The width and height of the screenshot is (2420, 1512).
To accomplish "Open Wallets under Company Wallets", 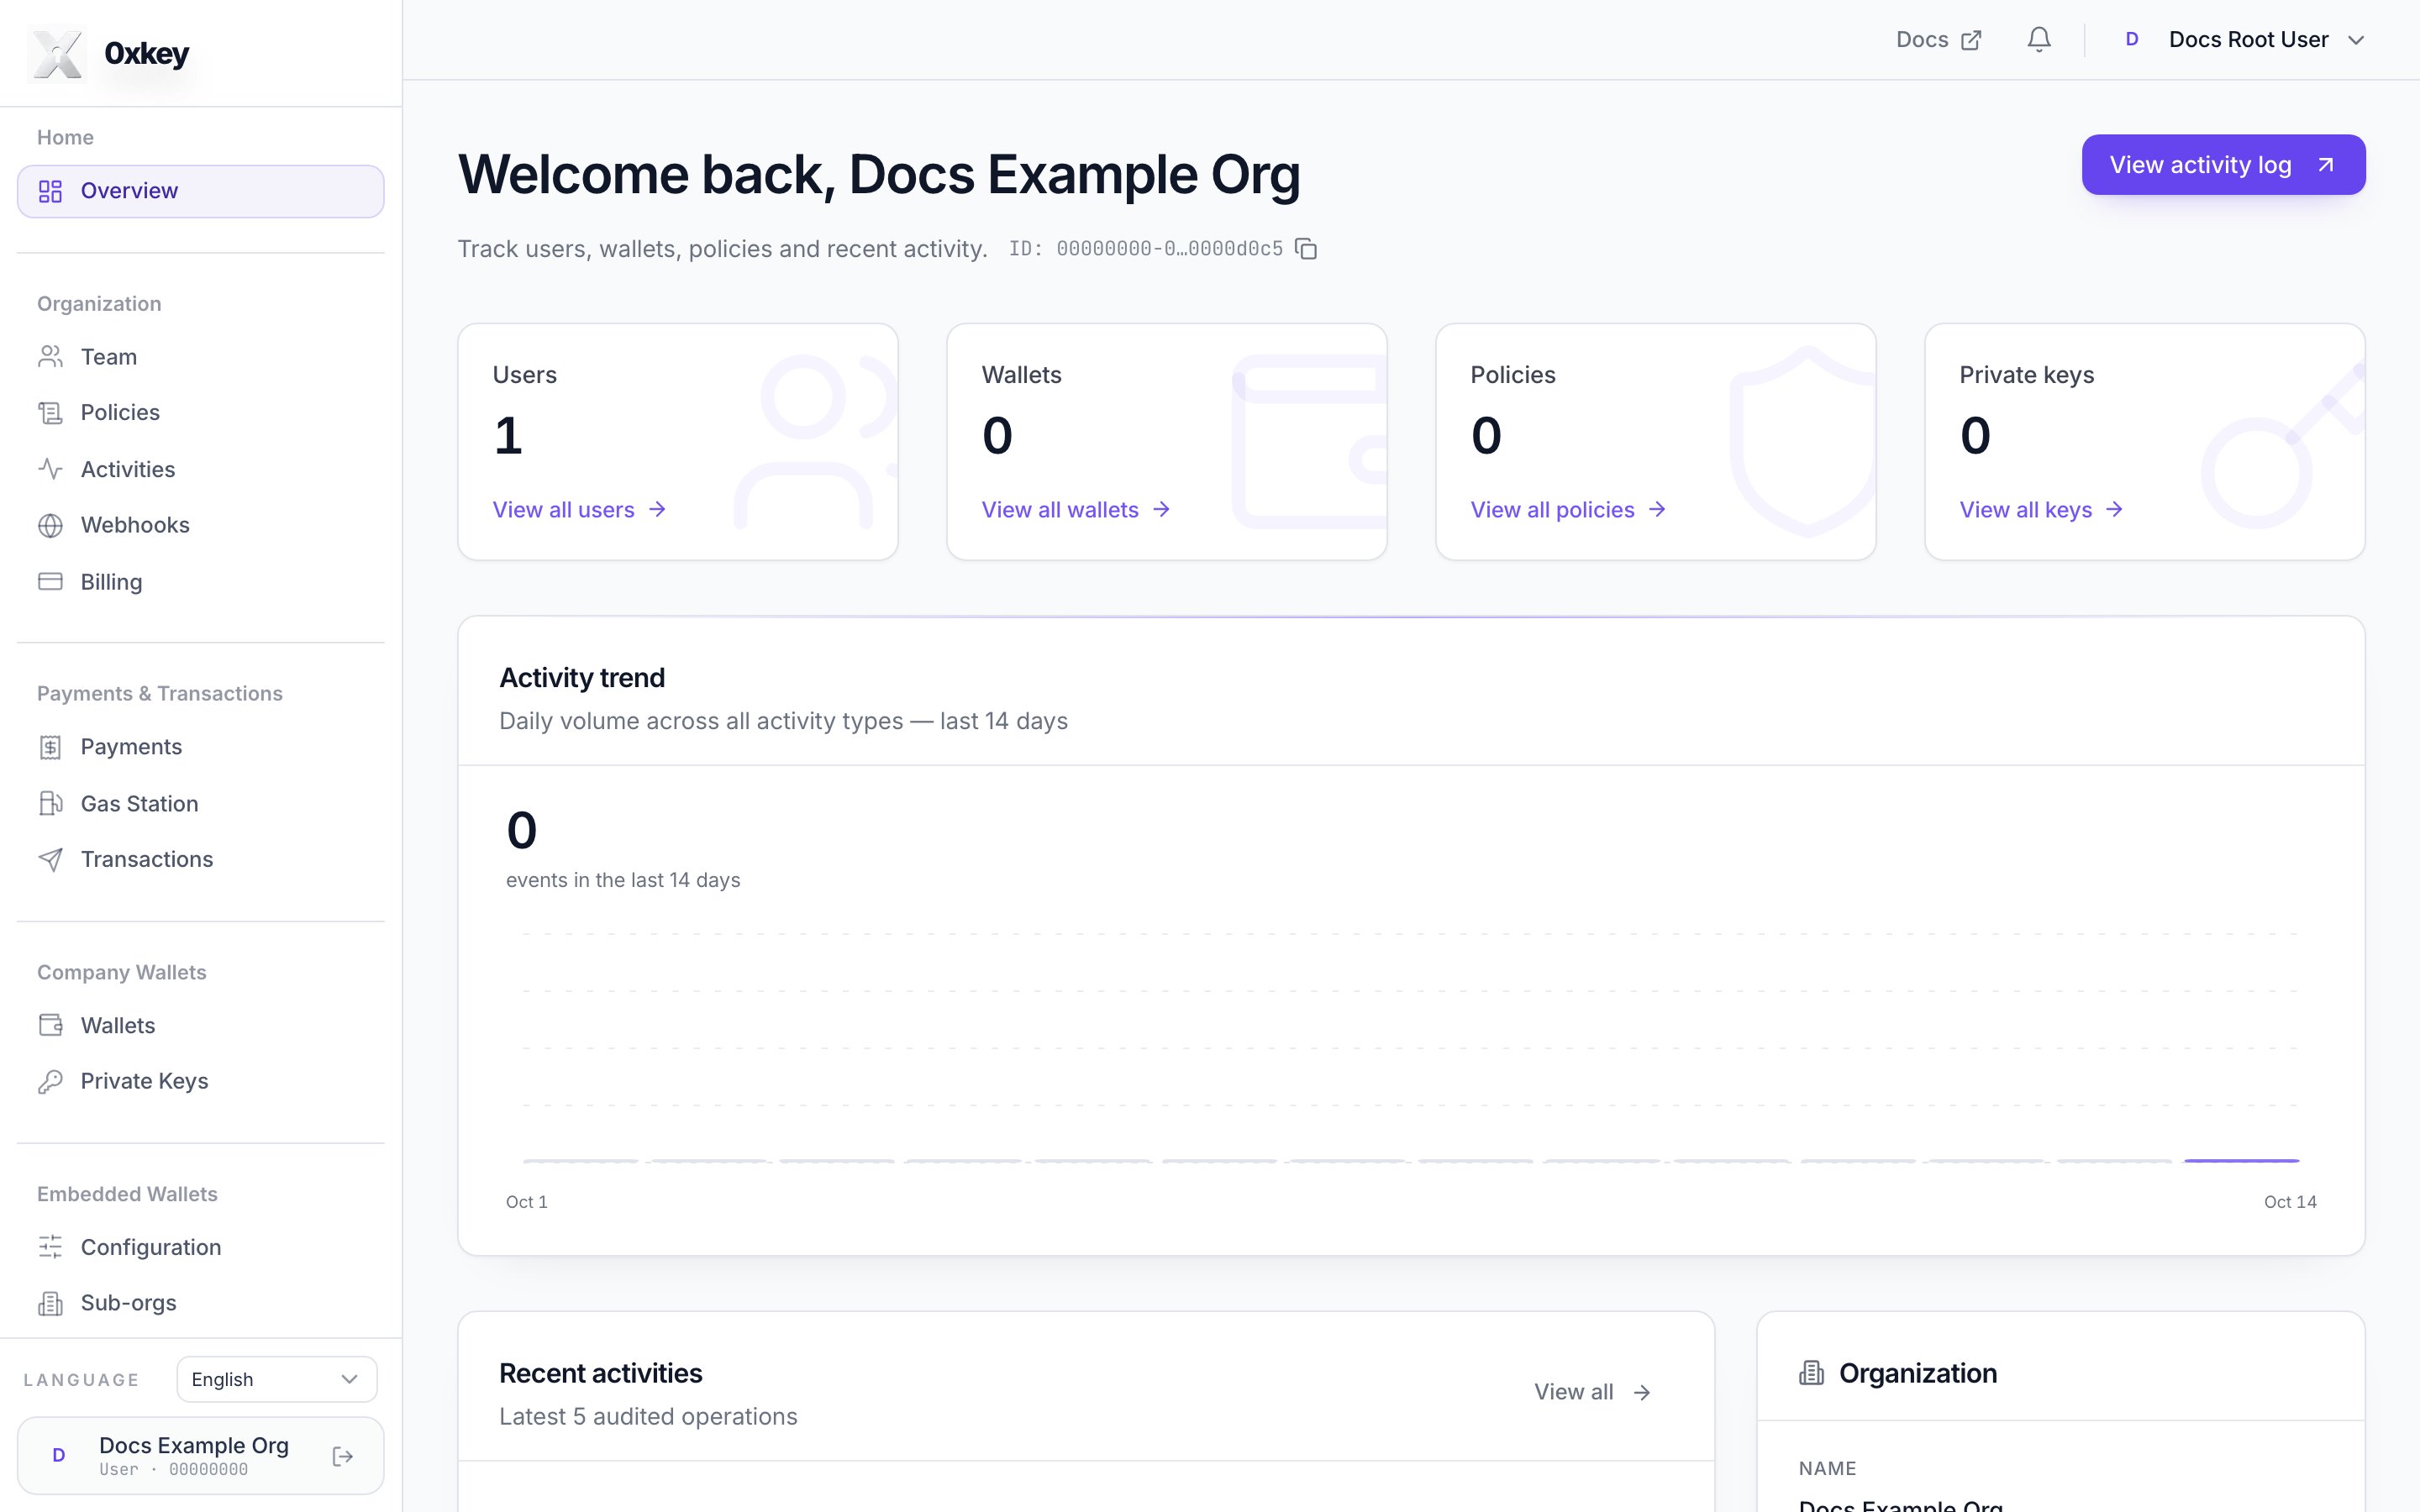I will [x=201, y=1025].
